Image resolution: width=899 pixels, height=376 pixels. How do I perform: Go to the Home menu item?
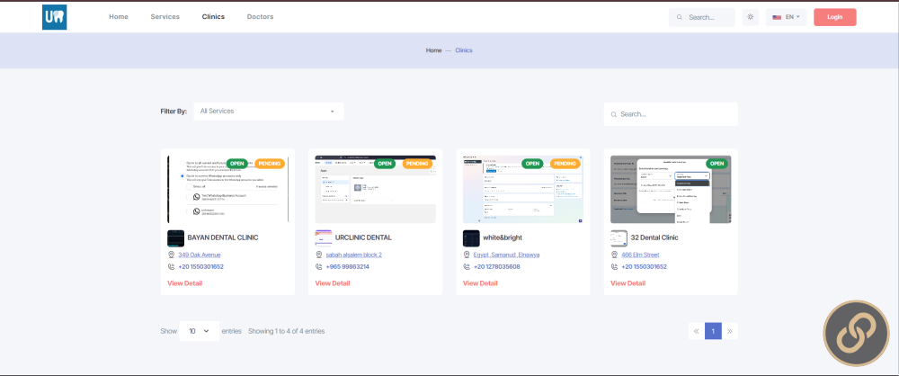[x=119, y=17]
